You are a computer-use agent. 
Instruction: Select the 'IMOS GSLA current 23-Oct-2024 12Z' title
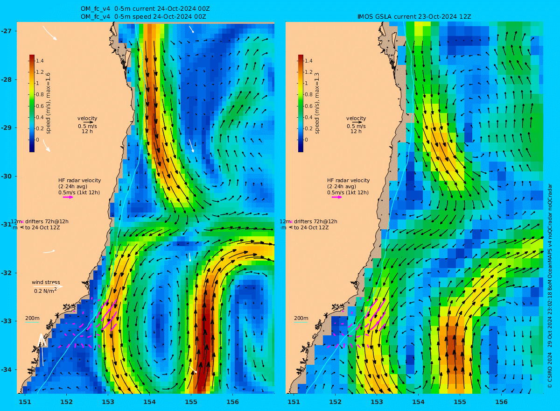[414, 16]
